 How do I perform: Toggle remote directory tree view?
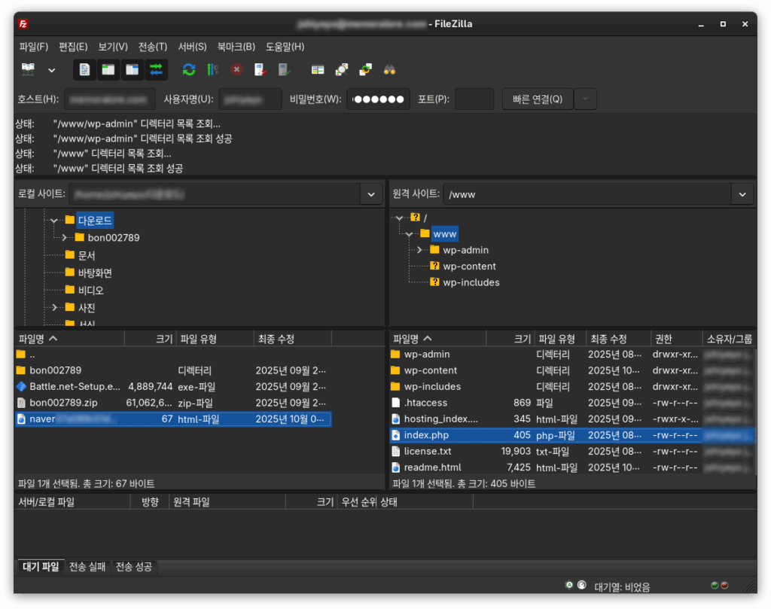coord(133,69)
